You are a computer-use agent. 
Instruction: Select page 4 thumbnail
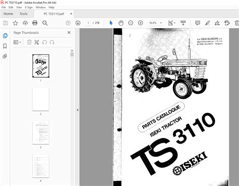(x=41, y=166)
